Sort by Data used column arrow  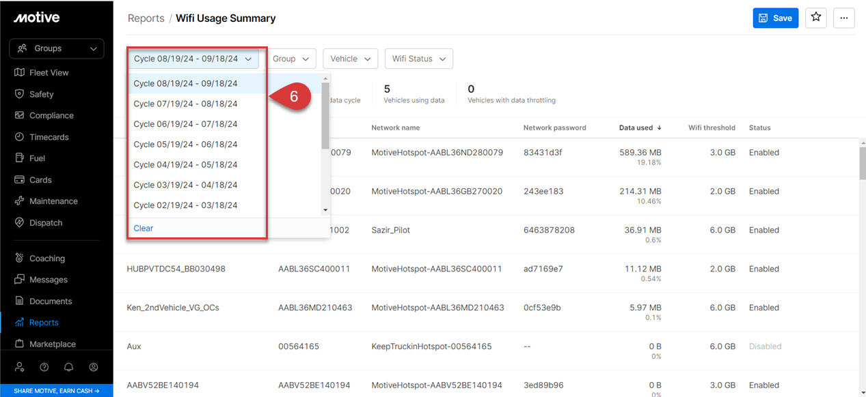coord(660,128)
